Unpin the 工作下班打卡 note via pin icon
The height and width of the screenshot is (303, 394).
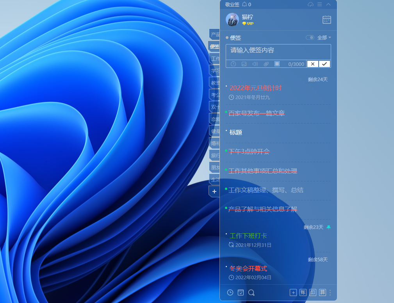(328, 227)
